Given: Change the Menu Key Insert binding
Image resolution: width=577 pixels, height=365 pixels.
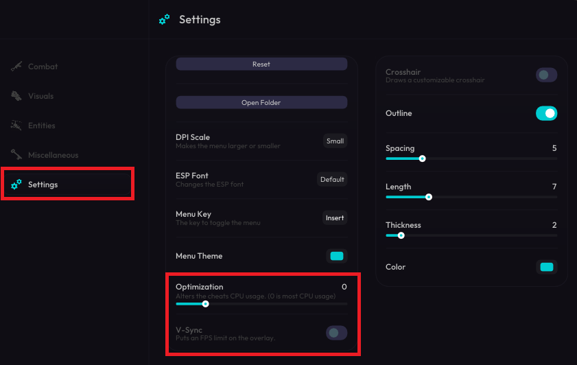Looking at the screenshot, I should pos(335,217).
